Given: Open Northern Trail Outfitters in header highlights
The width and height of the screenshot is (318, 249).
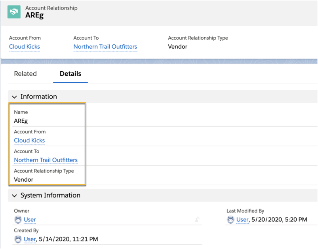Looking at the screenshot, I should click(x=105, y=47).
